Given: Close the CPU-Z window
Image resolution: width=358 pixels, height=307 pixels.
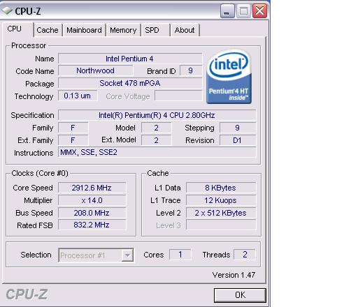Looking at the screenshot, I should click(260, 11).
